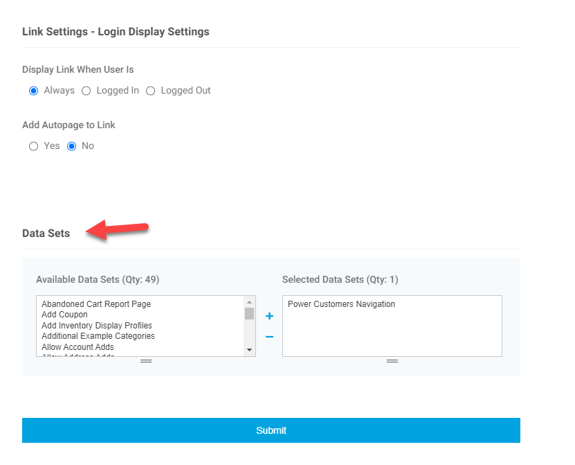The height and width of the screenshot is (465, 575).
Task: Select Add Coupon in available data sets
Action: (64, 315)
